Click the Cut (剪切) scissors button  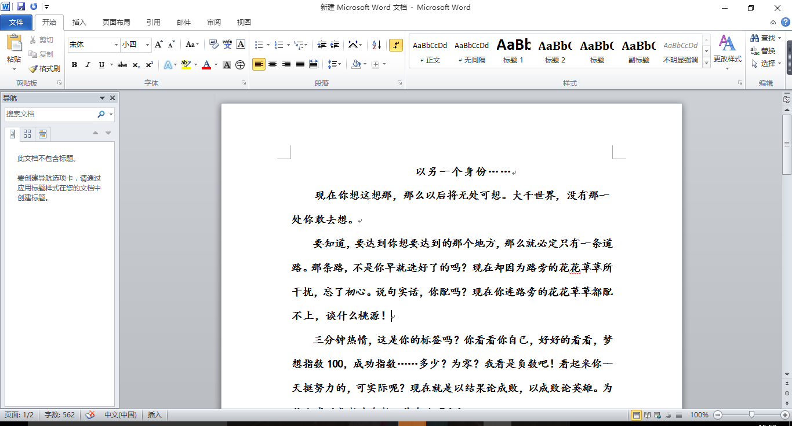click(x=42, y=40)
